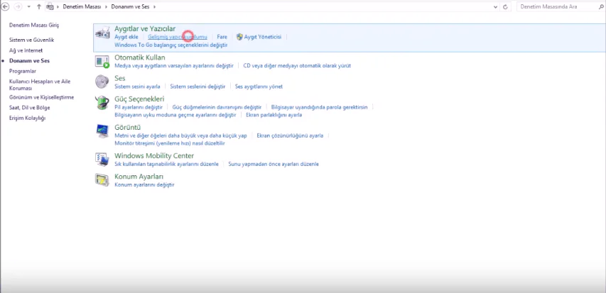Open the Konum Ayarları heading

(139, 177)
